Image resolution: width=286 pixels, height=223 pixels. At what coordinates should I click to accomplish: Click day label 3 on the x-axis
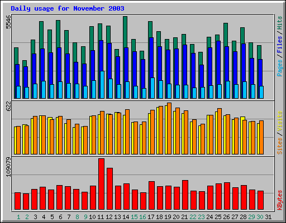(35, 217)
